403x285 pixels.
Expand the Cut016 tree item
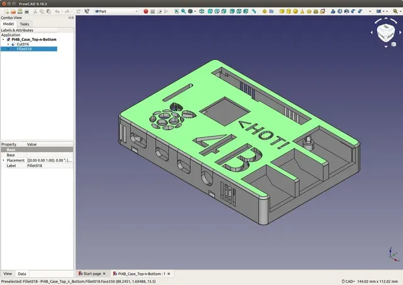pyautogui.click(x=8, y=44)
